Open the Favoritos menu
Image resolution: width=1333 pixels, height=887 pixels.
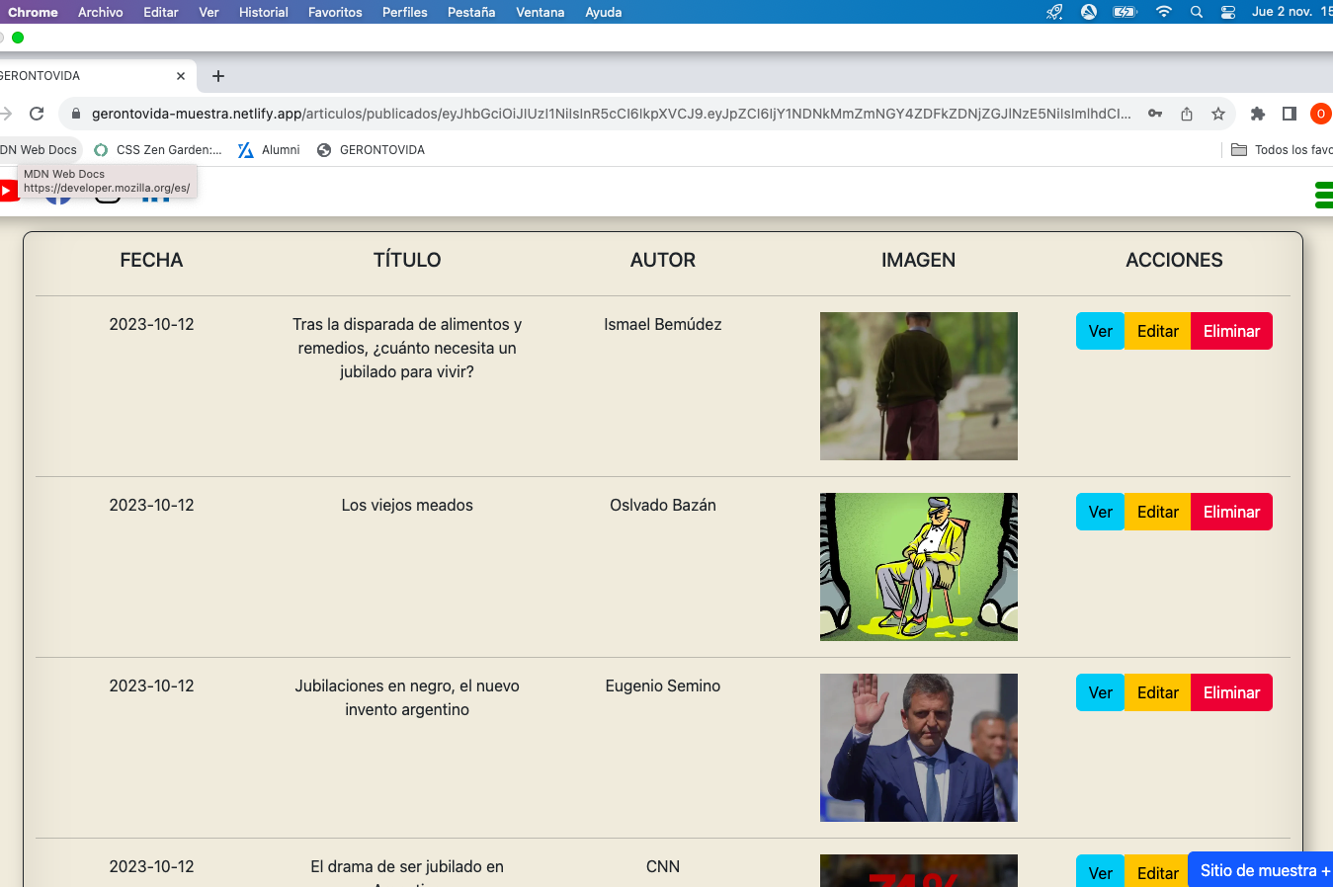pyautogui.click(x=335, y=12)
